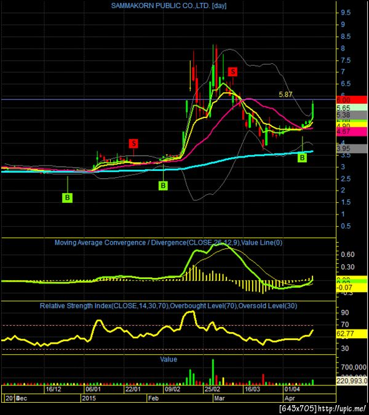Click the 09/02 date label
The width and height of the screenshot is (369, 415).
(173, 389)
